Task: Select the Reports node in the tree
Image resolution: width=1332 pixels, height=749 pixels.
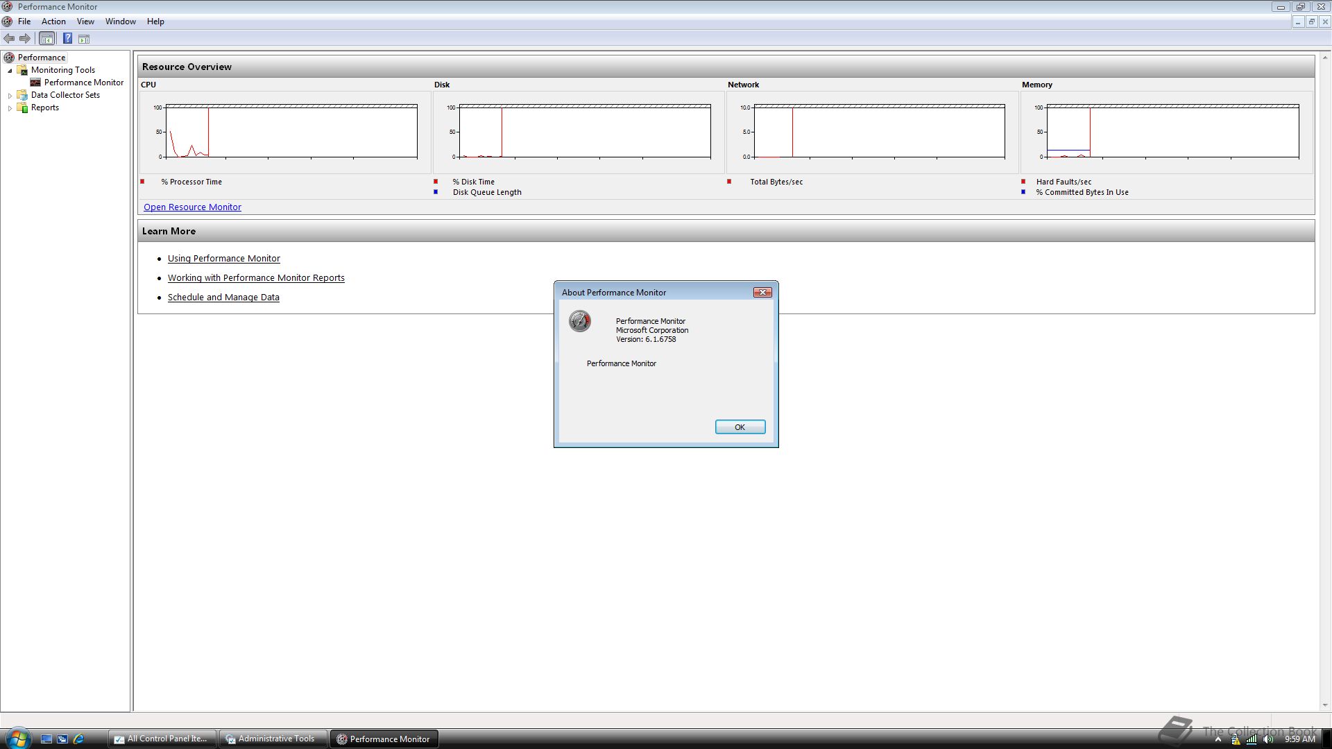Action: (45, 107)
